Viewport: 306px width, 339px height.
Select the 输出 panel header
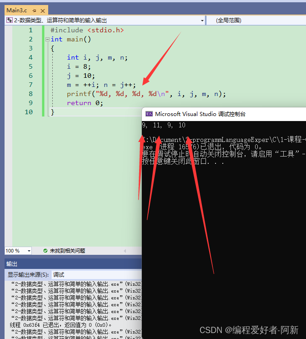tap(73, 264)
